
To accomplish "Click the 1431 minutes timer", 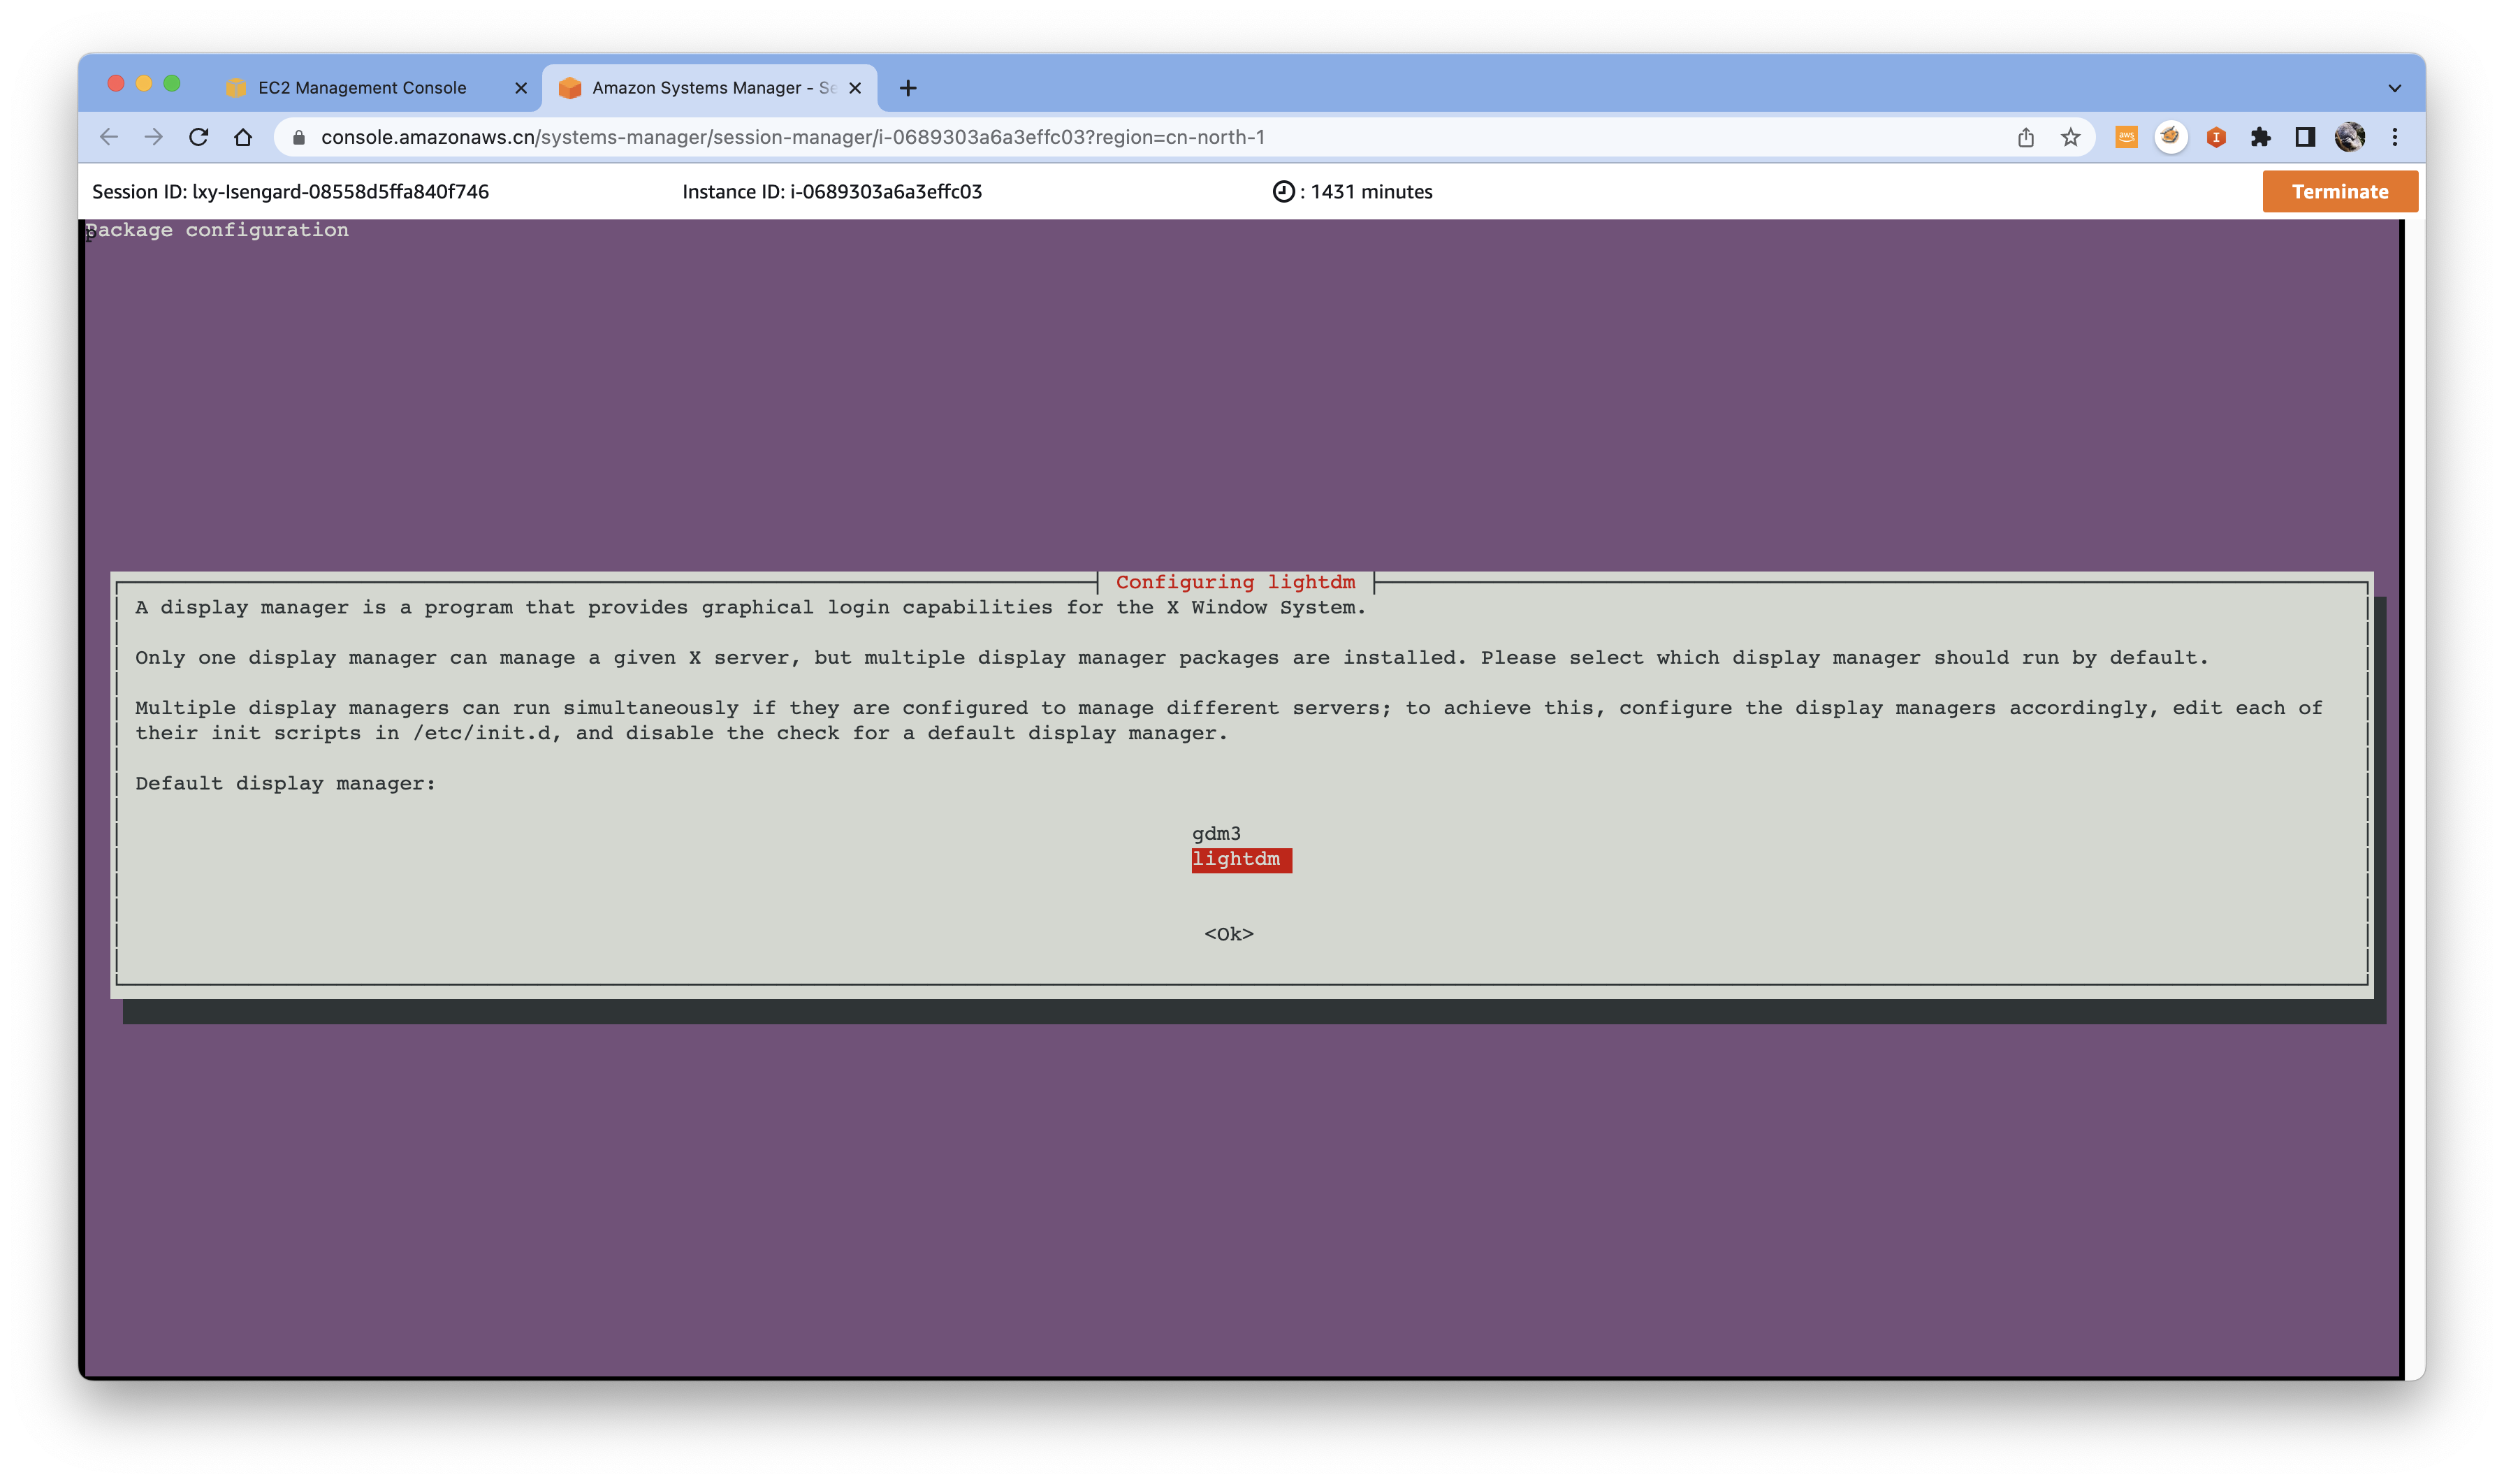I will [x=1370, y=191].
